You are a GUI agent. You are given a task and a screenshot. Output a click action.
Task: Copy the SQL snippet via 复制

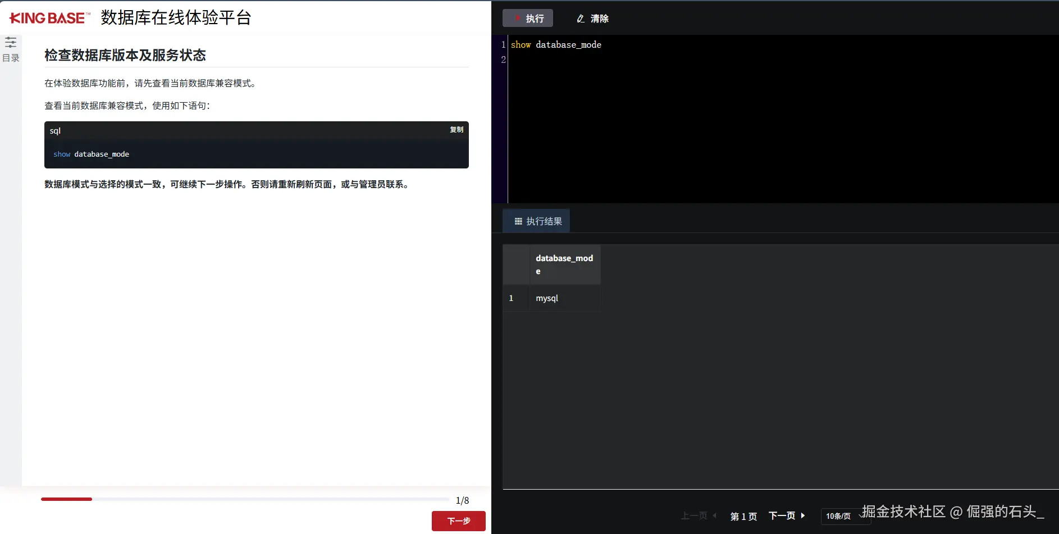coord(456,130)
